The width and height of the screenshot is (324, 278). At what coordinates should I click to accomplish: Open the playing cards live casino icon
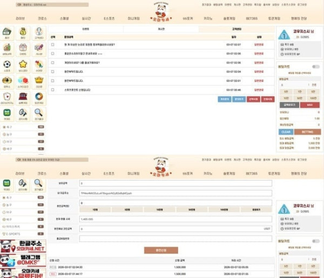point(7,98)
